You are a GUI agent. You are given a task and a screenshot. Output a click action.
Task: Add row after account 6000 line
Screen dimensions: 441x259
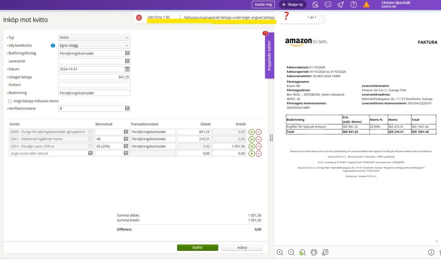click(x=252, y=132)
